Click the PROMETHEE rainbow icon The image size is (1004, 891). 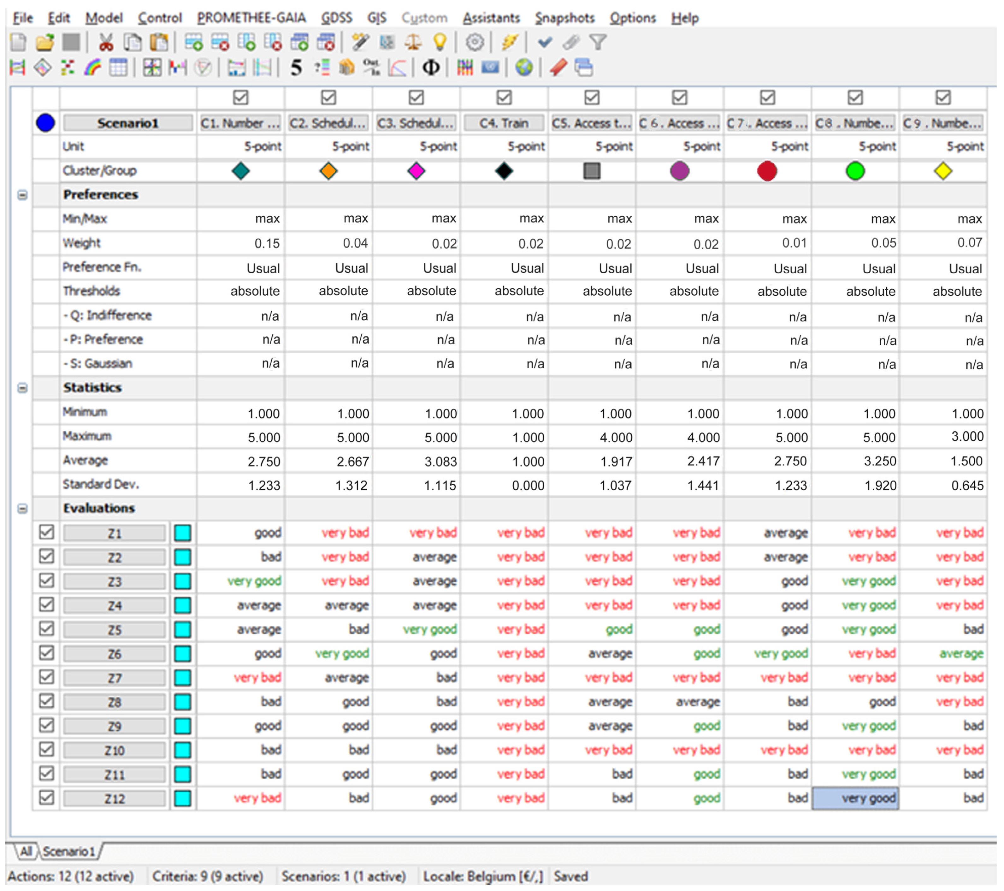[92, 67]
